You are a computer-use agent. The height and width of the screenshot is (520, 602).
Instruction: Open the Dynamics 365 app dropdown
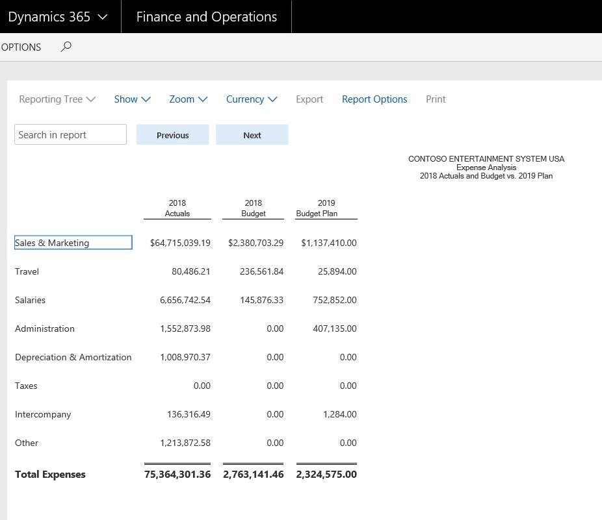pyautogui.click(x=58, y=17)
